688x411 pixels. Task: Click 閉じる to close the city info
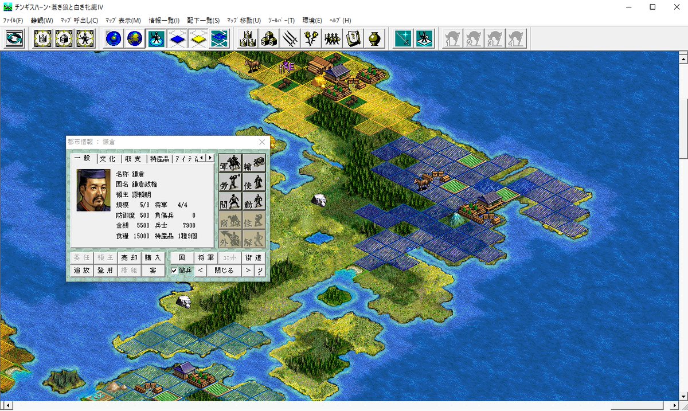coord(224,270)
